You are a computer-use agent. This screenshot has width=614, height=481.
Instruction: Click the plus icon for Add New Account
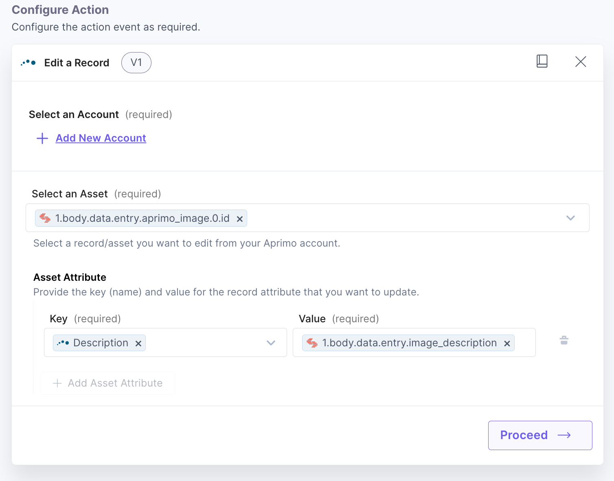pyautogui.click(x=42, y=138)
